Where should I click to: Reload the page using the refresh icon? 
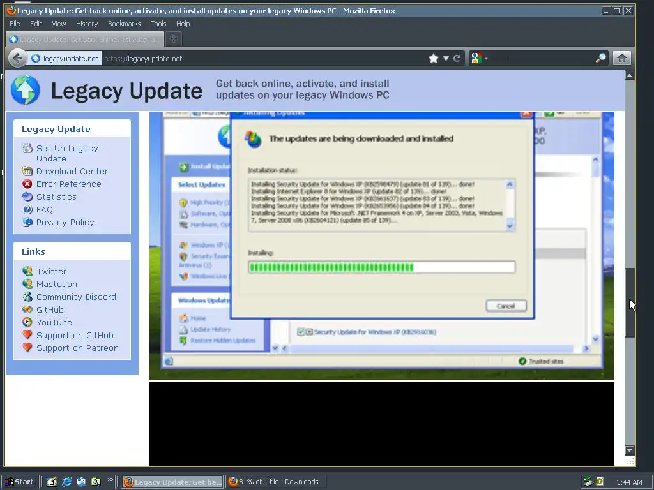coord(457,58)
